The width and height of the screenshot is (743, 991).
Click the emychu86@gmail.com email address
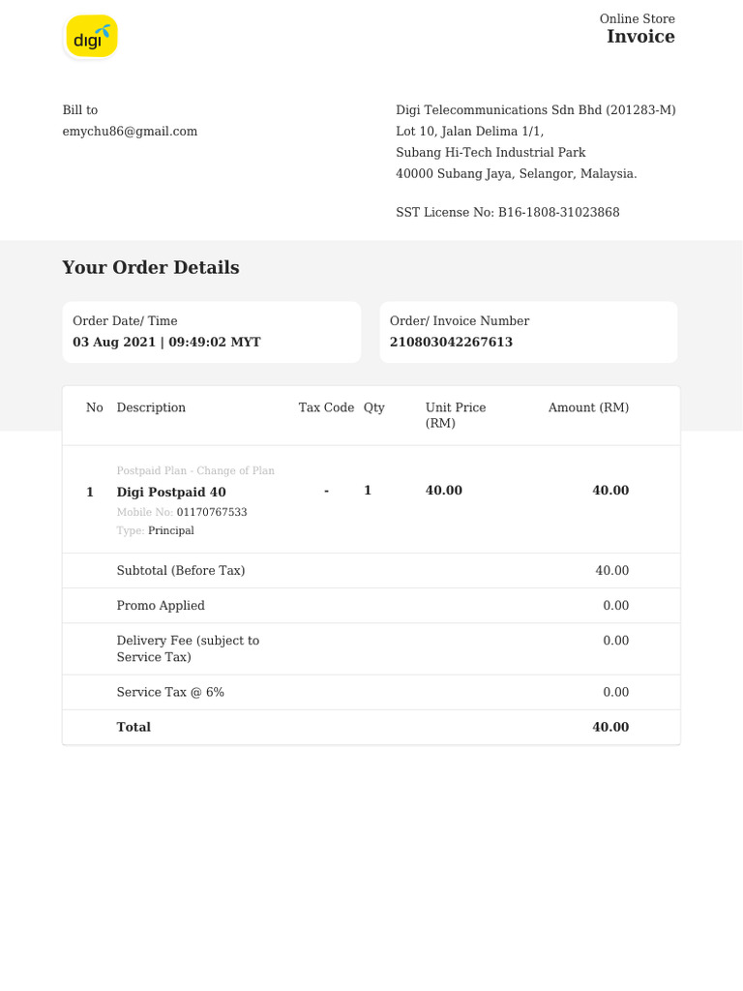130,132
